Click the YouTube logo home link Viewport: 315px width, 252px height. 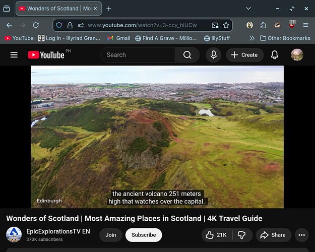(x=46, y=55)
